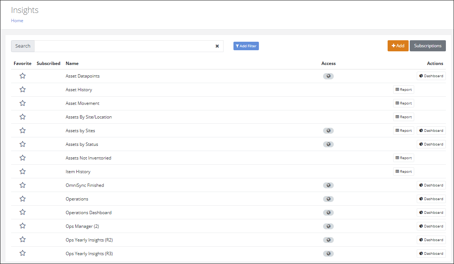Clear the search field with the X

coord(217,46)
